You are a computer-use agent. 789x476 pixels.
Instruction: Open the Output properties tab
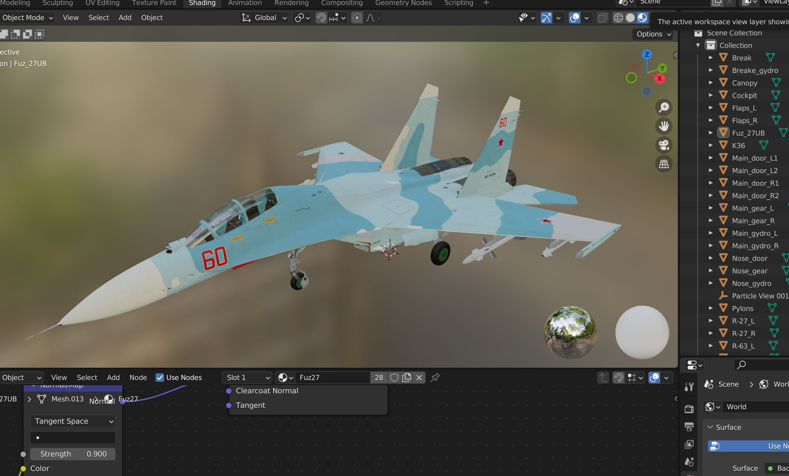pos(689,426)
